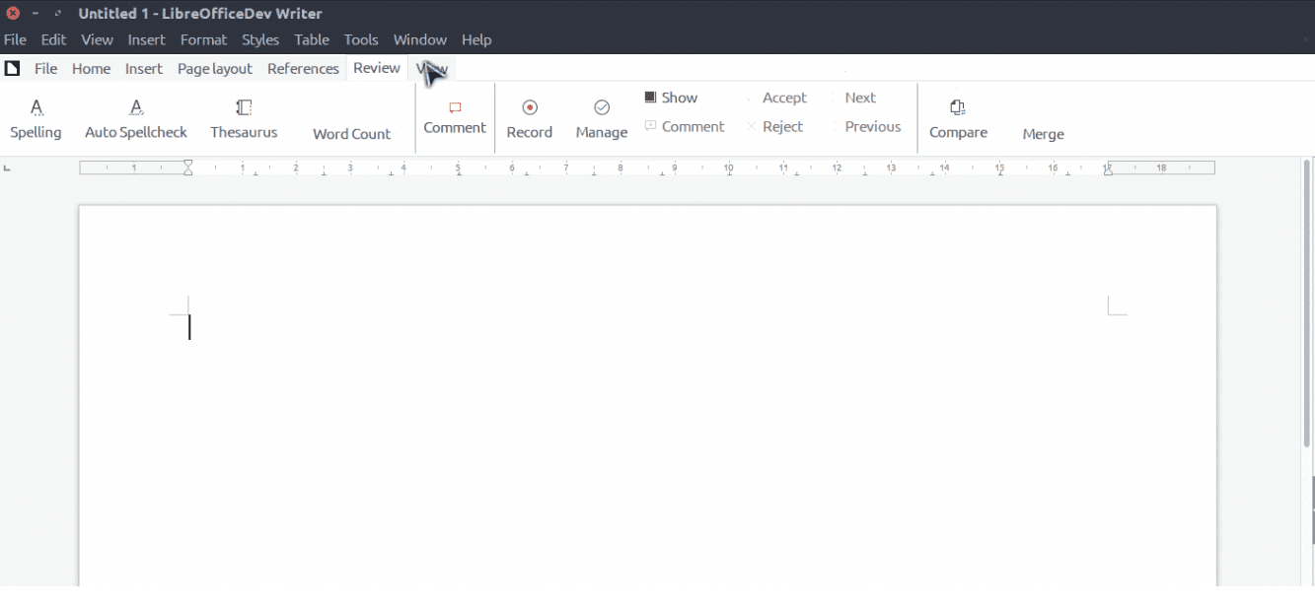Open the menu bar Insert menu
This screenshot has width=1315, height=606.
(146, 39)
